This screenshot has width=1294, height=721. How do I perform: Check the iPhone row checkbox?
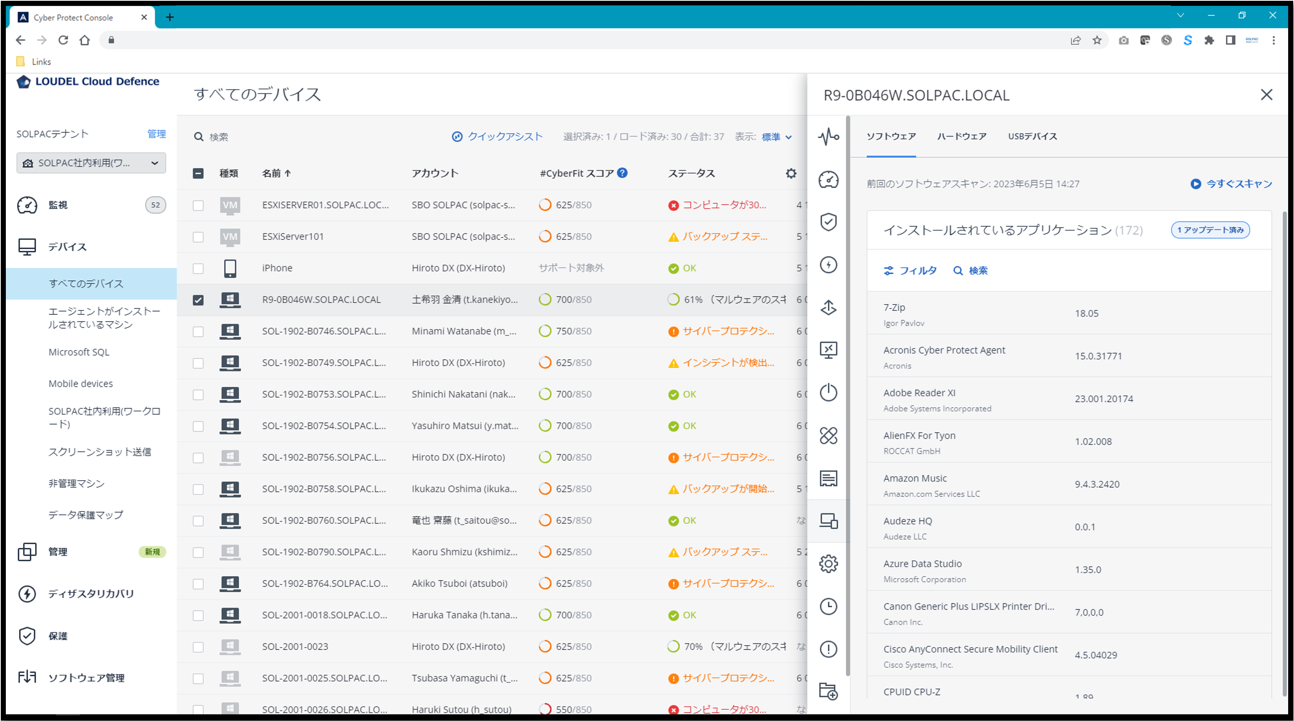(198, 268)
